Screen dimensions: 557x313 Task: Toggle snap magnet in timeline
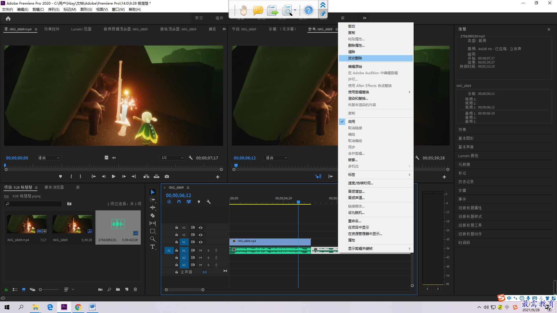179,202
